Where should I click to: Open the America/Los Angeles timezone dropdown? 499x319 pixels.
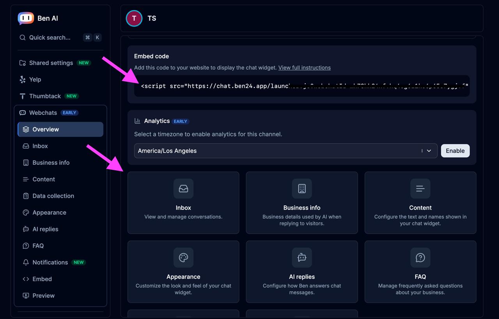[x=286, y=151]
